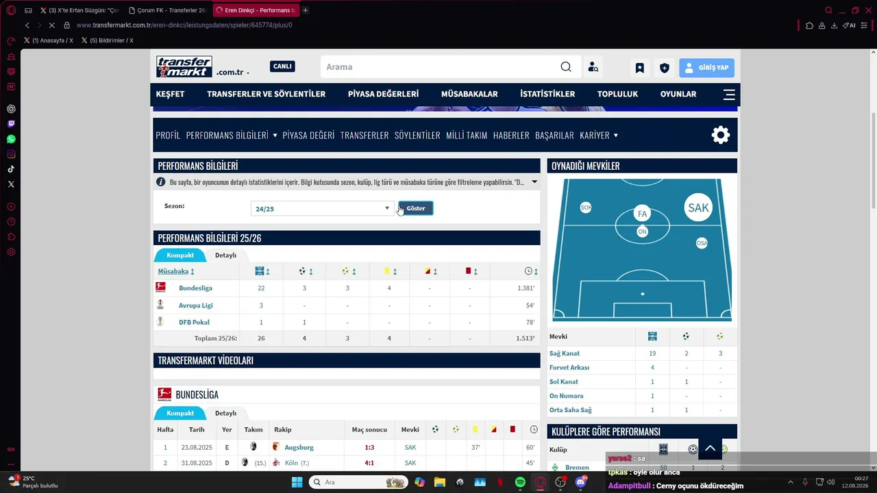
Task: Switch to Çorum FK Transferler browser tab
Action: point(168,10)
